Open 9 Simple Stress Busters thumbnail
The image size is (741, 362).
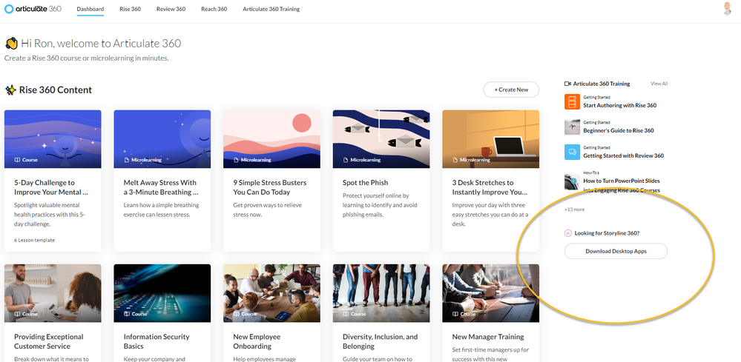[x=271, y=139]
